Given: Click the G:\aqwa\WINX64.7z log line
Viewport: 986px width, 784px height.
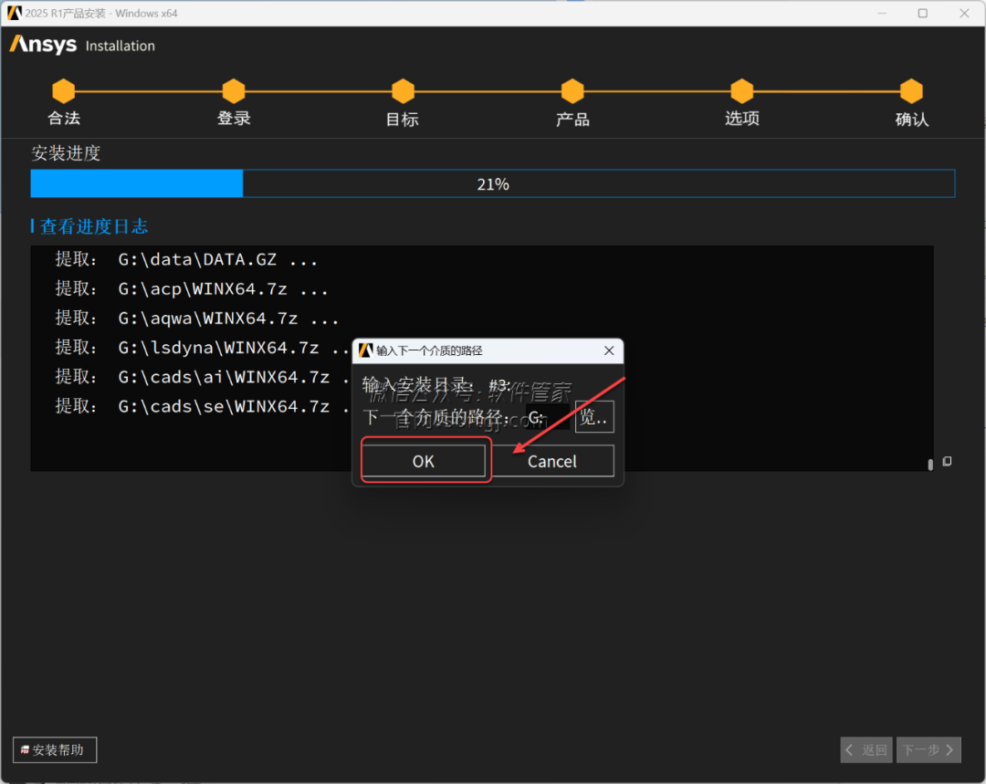Looking at the screenshot, I should (x=197, y=319).
